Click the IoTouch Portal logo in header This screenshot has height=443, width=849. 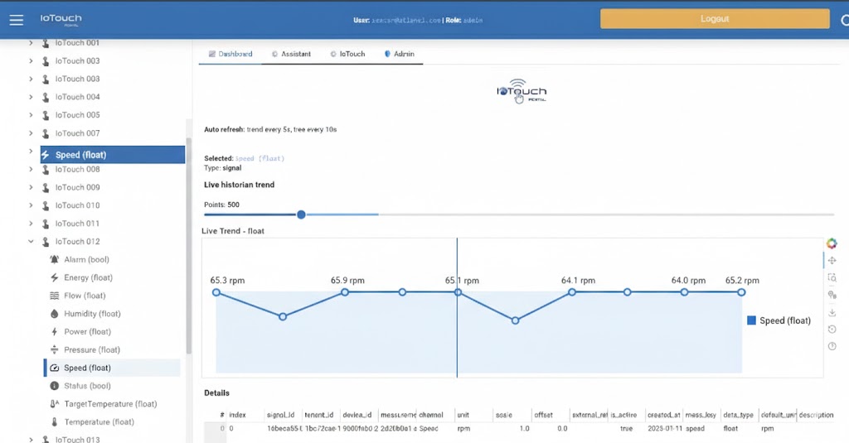coord(61,20)
